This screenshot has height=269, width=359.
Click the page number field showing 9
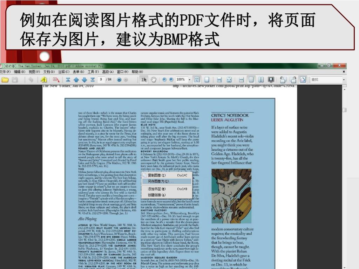(x=101, y=80)
